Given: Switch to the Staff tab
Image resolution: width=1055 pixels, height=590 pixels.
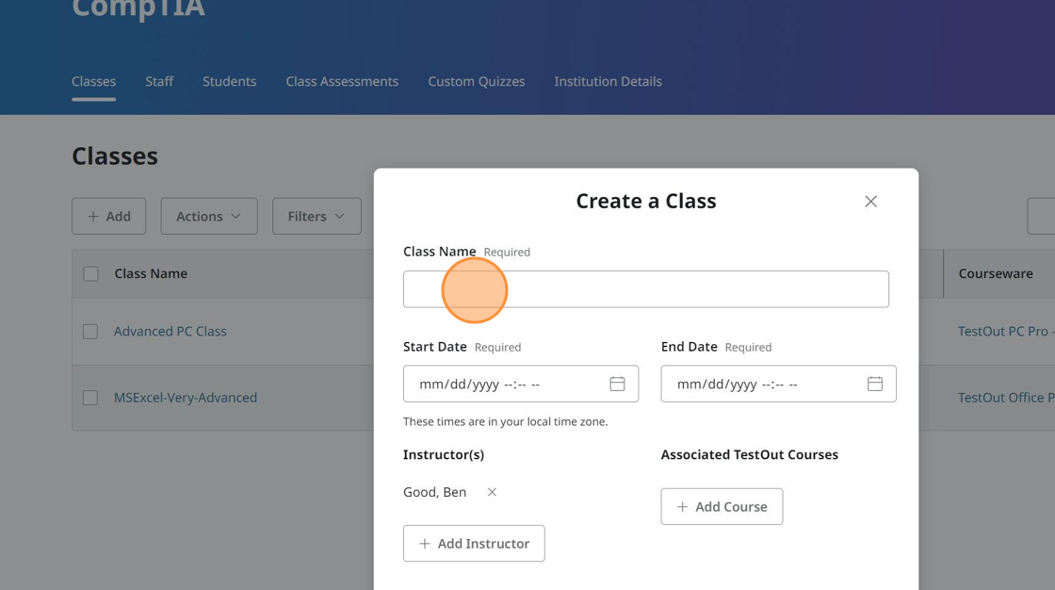Looking at the screenshot, I should click(x=159, y=82).
